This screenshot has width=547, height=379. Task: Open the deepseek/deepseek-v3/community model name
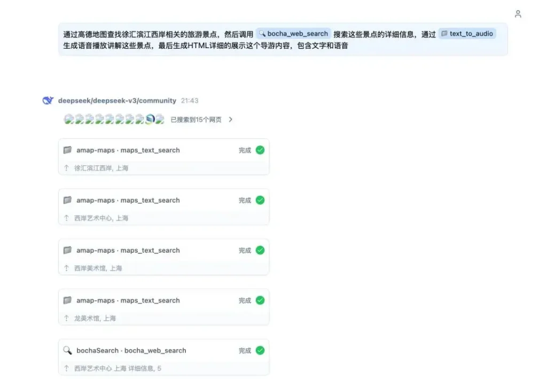point(117,100)
